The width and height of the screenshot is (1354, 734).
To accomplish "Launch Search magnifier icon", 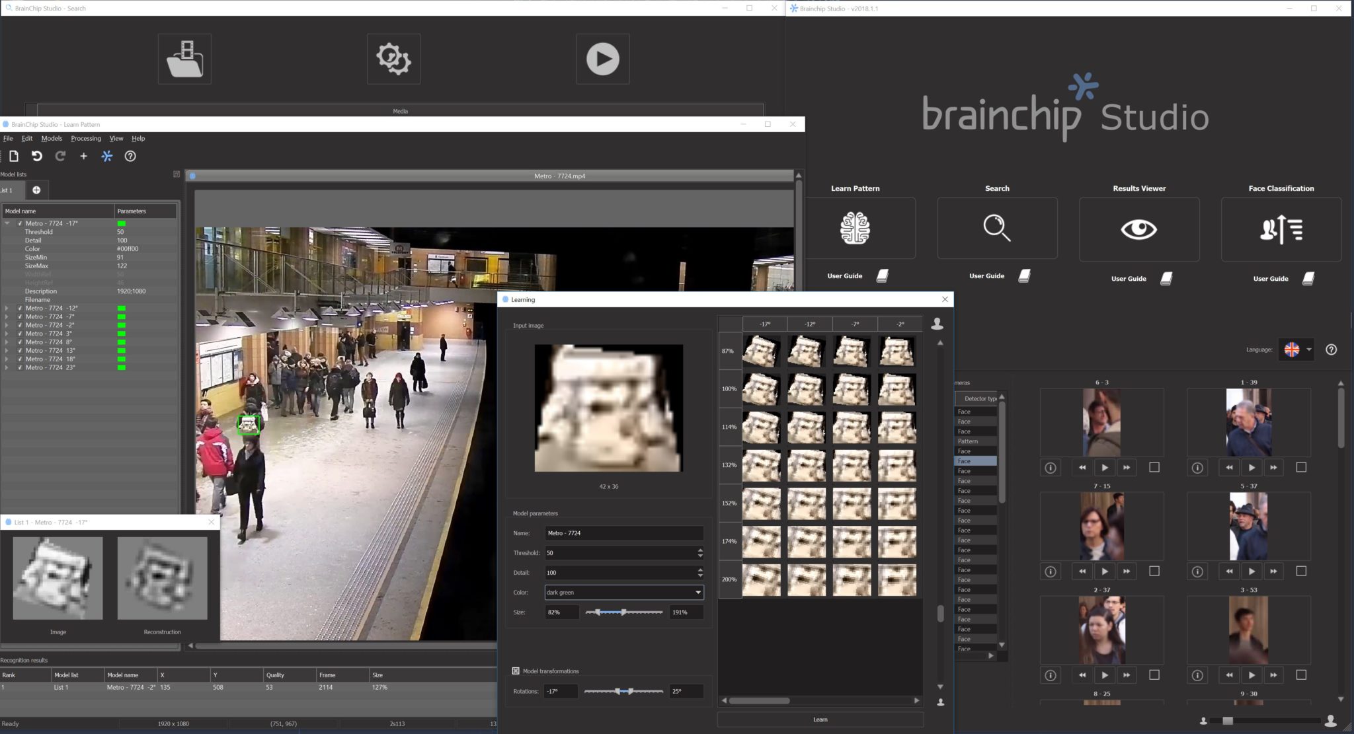I will coord(997,228).
